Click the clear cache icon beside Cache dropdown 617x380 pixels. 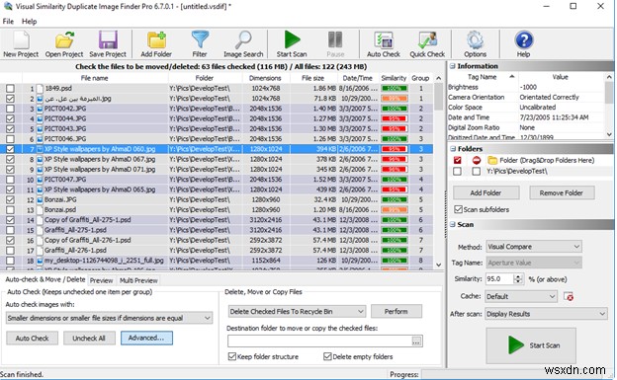[x=569, y=296]
